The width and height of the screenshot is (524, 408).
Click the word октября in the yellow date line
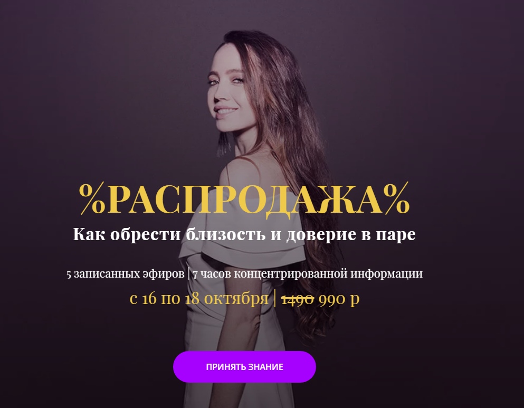click(236, 298)
